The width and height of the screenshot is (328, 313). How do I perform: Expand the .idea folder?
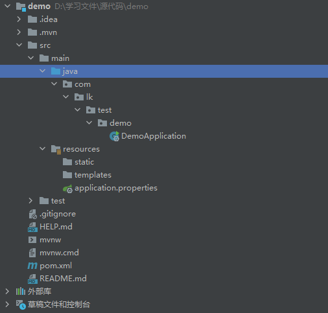click(x=19, y=19)
